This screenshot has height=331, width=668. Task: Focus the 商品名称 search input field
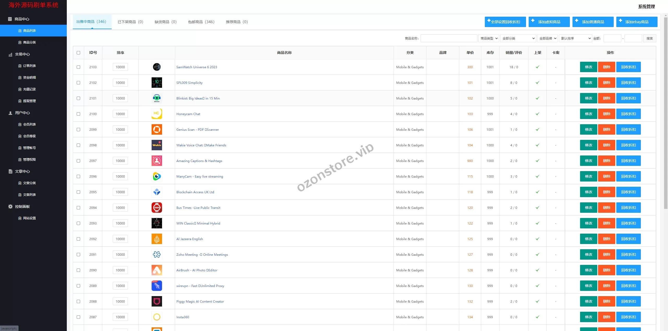coord(449,38)
